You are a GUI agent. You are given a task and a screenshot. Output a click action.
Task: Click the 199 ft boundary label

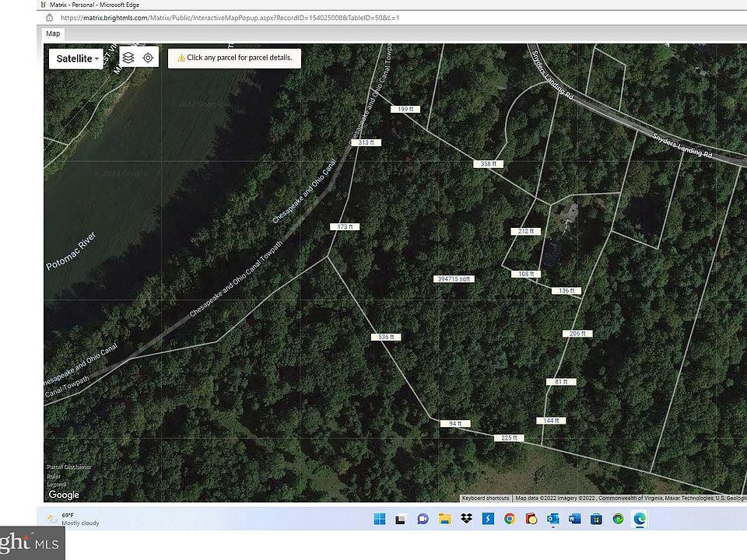coord(405,109)
